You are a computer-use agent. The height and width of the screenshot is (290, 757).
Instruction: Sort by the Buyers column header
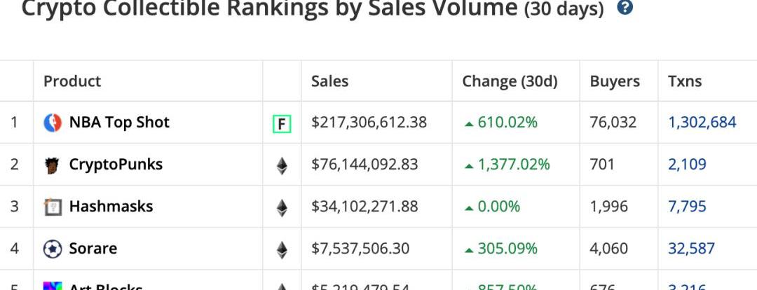coord(615,81)
